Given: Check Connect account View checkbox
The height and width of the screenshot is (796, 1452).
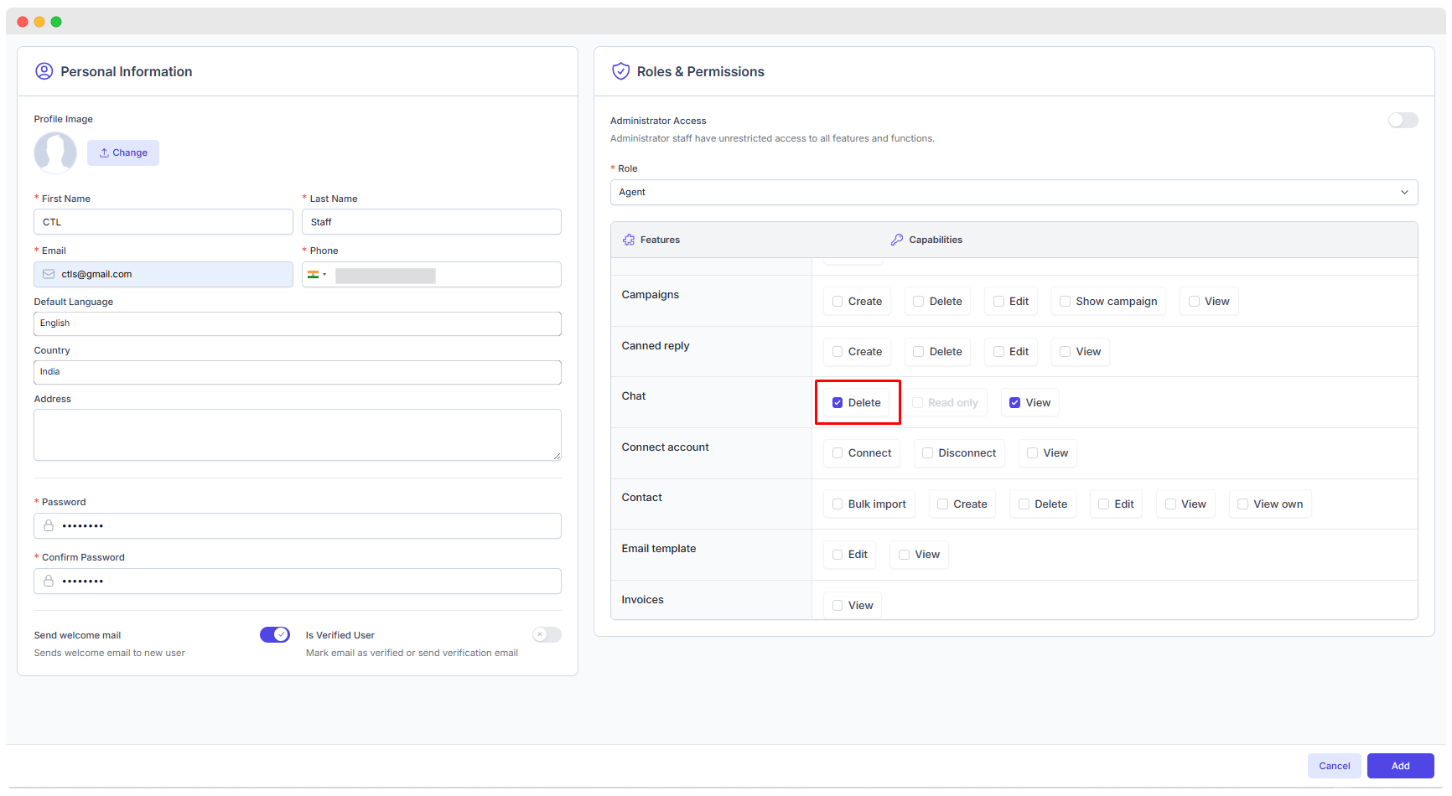Looking at the screenshot, I should (1032, 453).
